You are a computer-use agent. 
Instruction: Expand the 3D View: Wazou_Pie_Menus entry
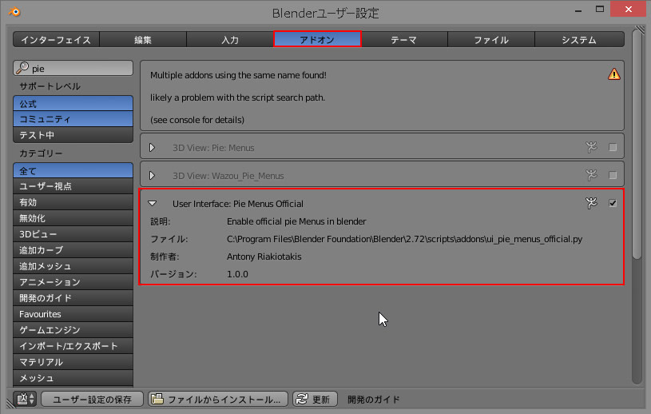click(x=152, y=175)
